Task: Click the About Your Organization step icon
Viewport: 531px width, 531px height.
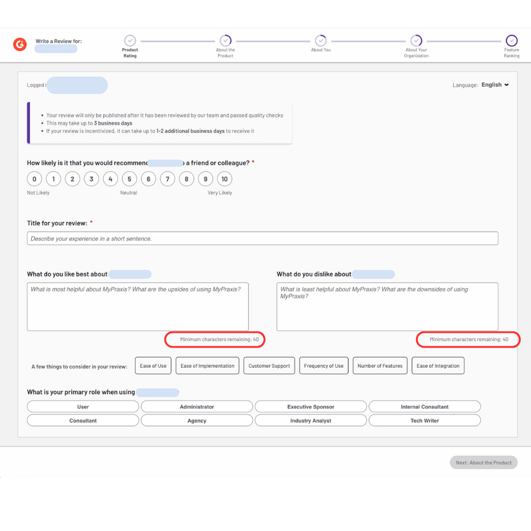Action: [x=416, y=40]
